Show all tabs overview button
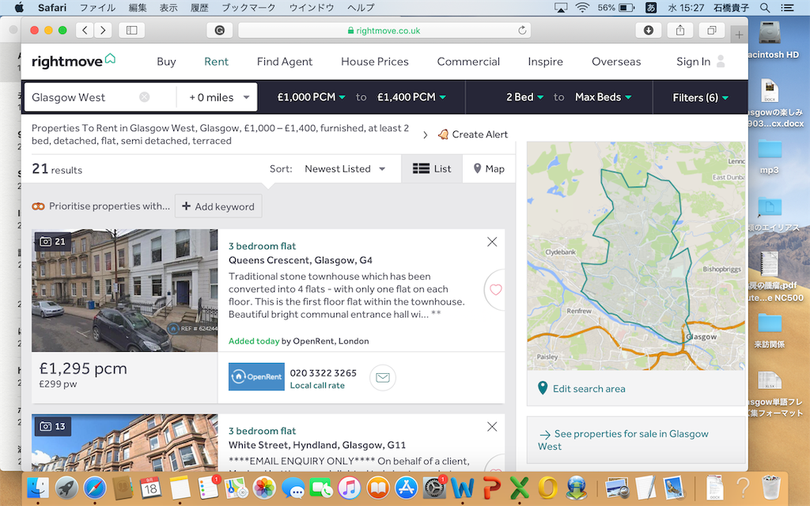The width and height of the screenshot is (810, 506). (x=712, y=31)
